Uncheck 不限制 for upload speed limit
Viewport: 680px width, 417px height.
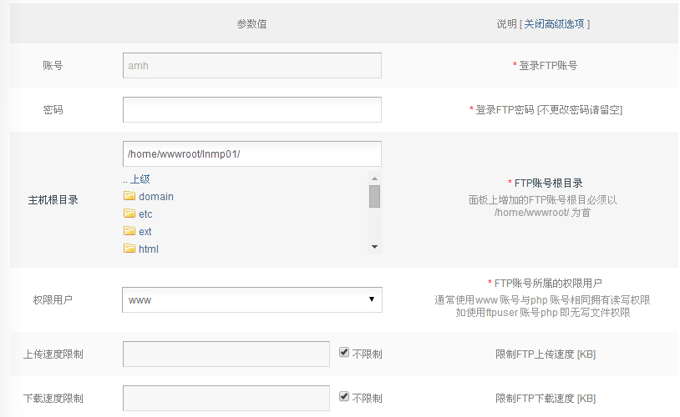coord(344,353)
